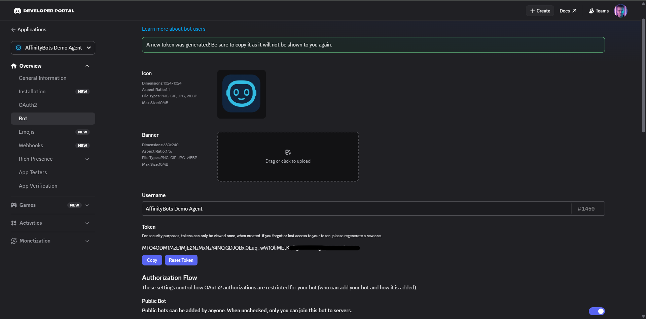Screen dimensions: 646x319
Task: Expand the Rich Presence section
Action: click(87, 159)
